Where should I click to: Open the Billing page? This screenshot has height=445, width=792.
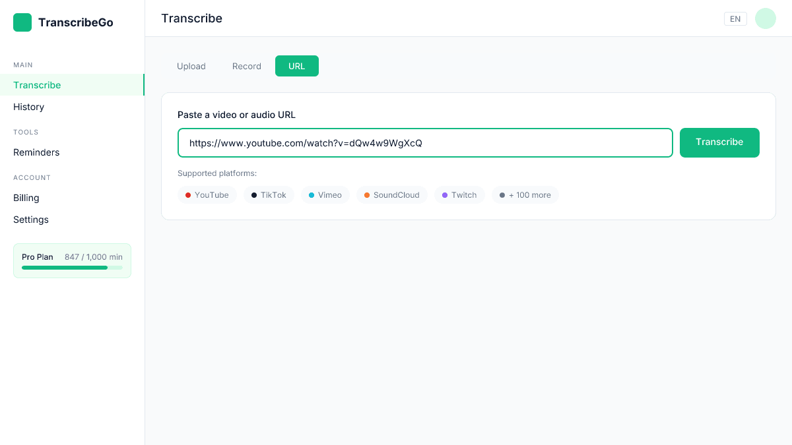pos(26,198)
